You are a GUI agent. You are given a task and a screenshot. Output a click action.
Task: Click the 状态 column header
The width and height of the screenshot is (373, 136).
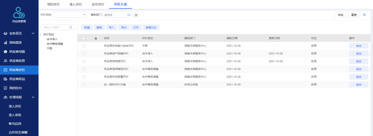pyautogui.click(x=314, y=38)
